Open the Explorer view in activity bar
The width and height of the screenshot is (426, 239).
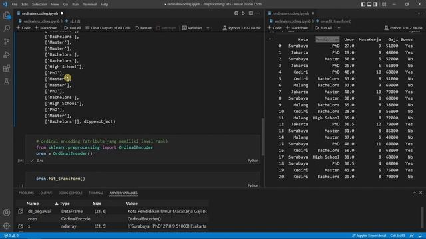tap(7, 15)
